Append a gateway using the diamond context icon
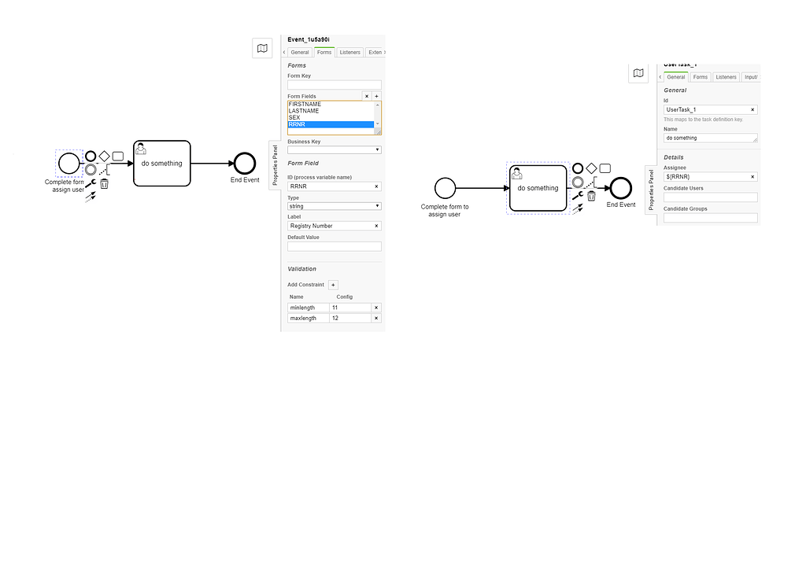The height and width of the screenshot is (575, 806). pos(104,156)
